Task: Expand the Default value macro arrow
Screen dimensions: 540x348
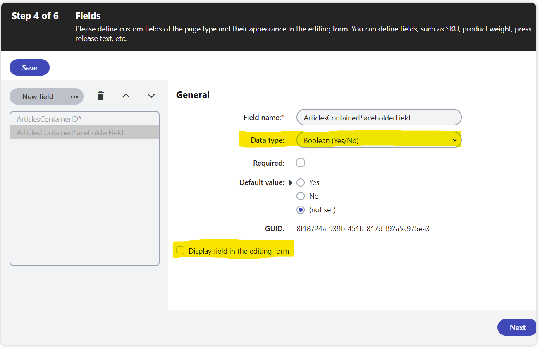Action: pos(291,182)
